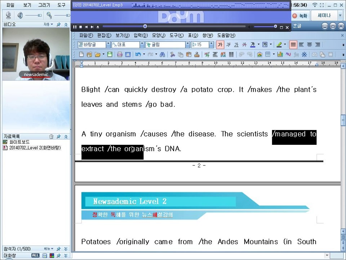
Task: Open the 도구(K) menu in Hangul
Action: click(x=177, y=35)
